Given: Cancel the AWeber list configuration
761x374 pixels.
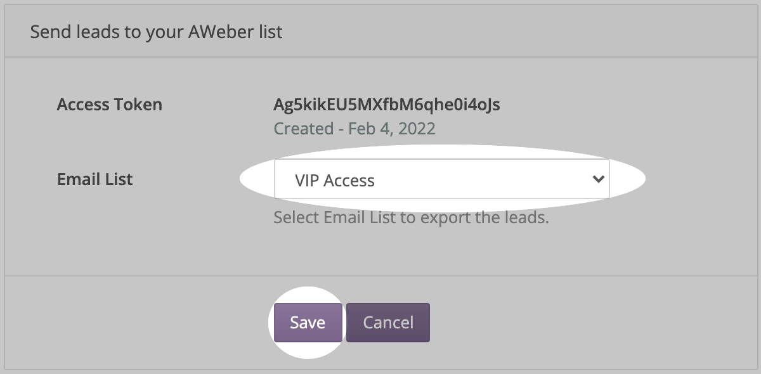Looking at the screenshot, I should (x=388, y=322).
